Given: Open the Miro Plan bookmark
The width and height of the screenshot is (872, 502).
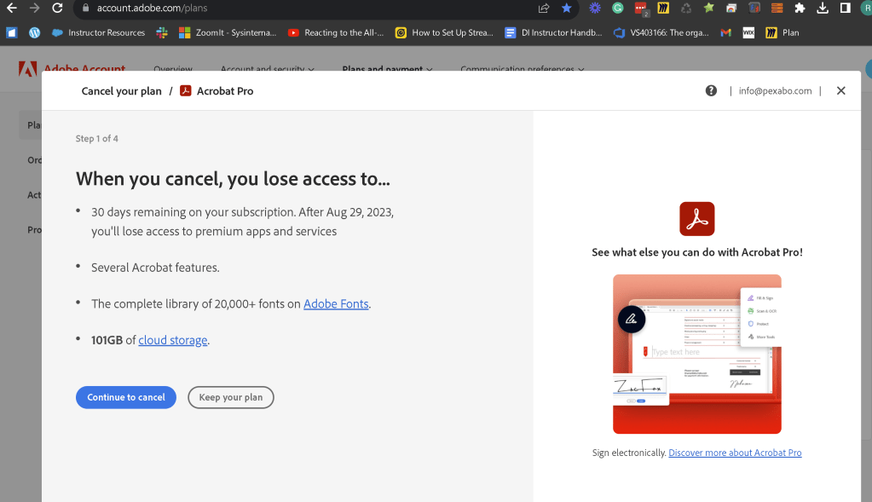Looking at the screenshot, I should 782,32.
